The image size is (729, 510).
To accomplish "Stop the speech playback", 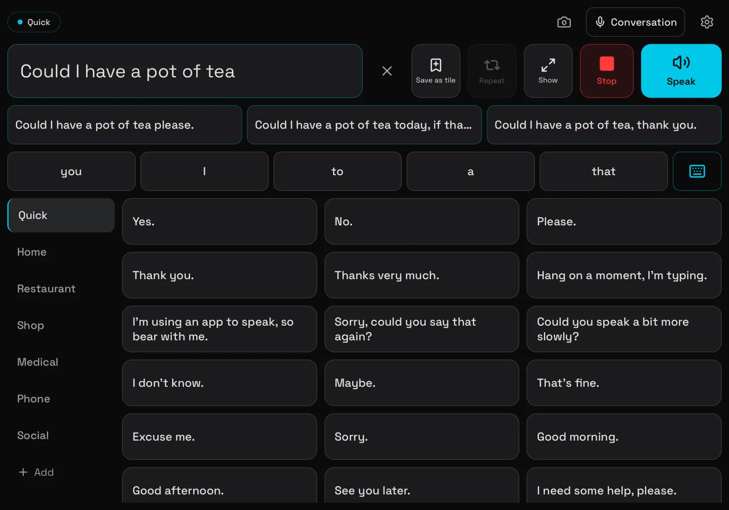I will click(606, 71).
